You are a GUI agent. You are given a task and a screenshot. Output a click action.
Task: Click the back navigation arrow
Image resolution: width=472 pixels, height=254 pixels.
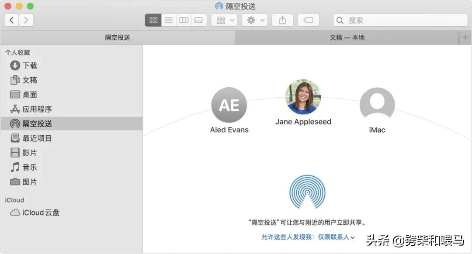point(11,20)
